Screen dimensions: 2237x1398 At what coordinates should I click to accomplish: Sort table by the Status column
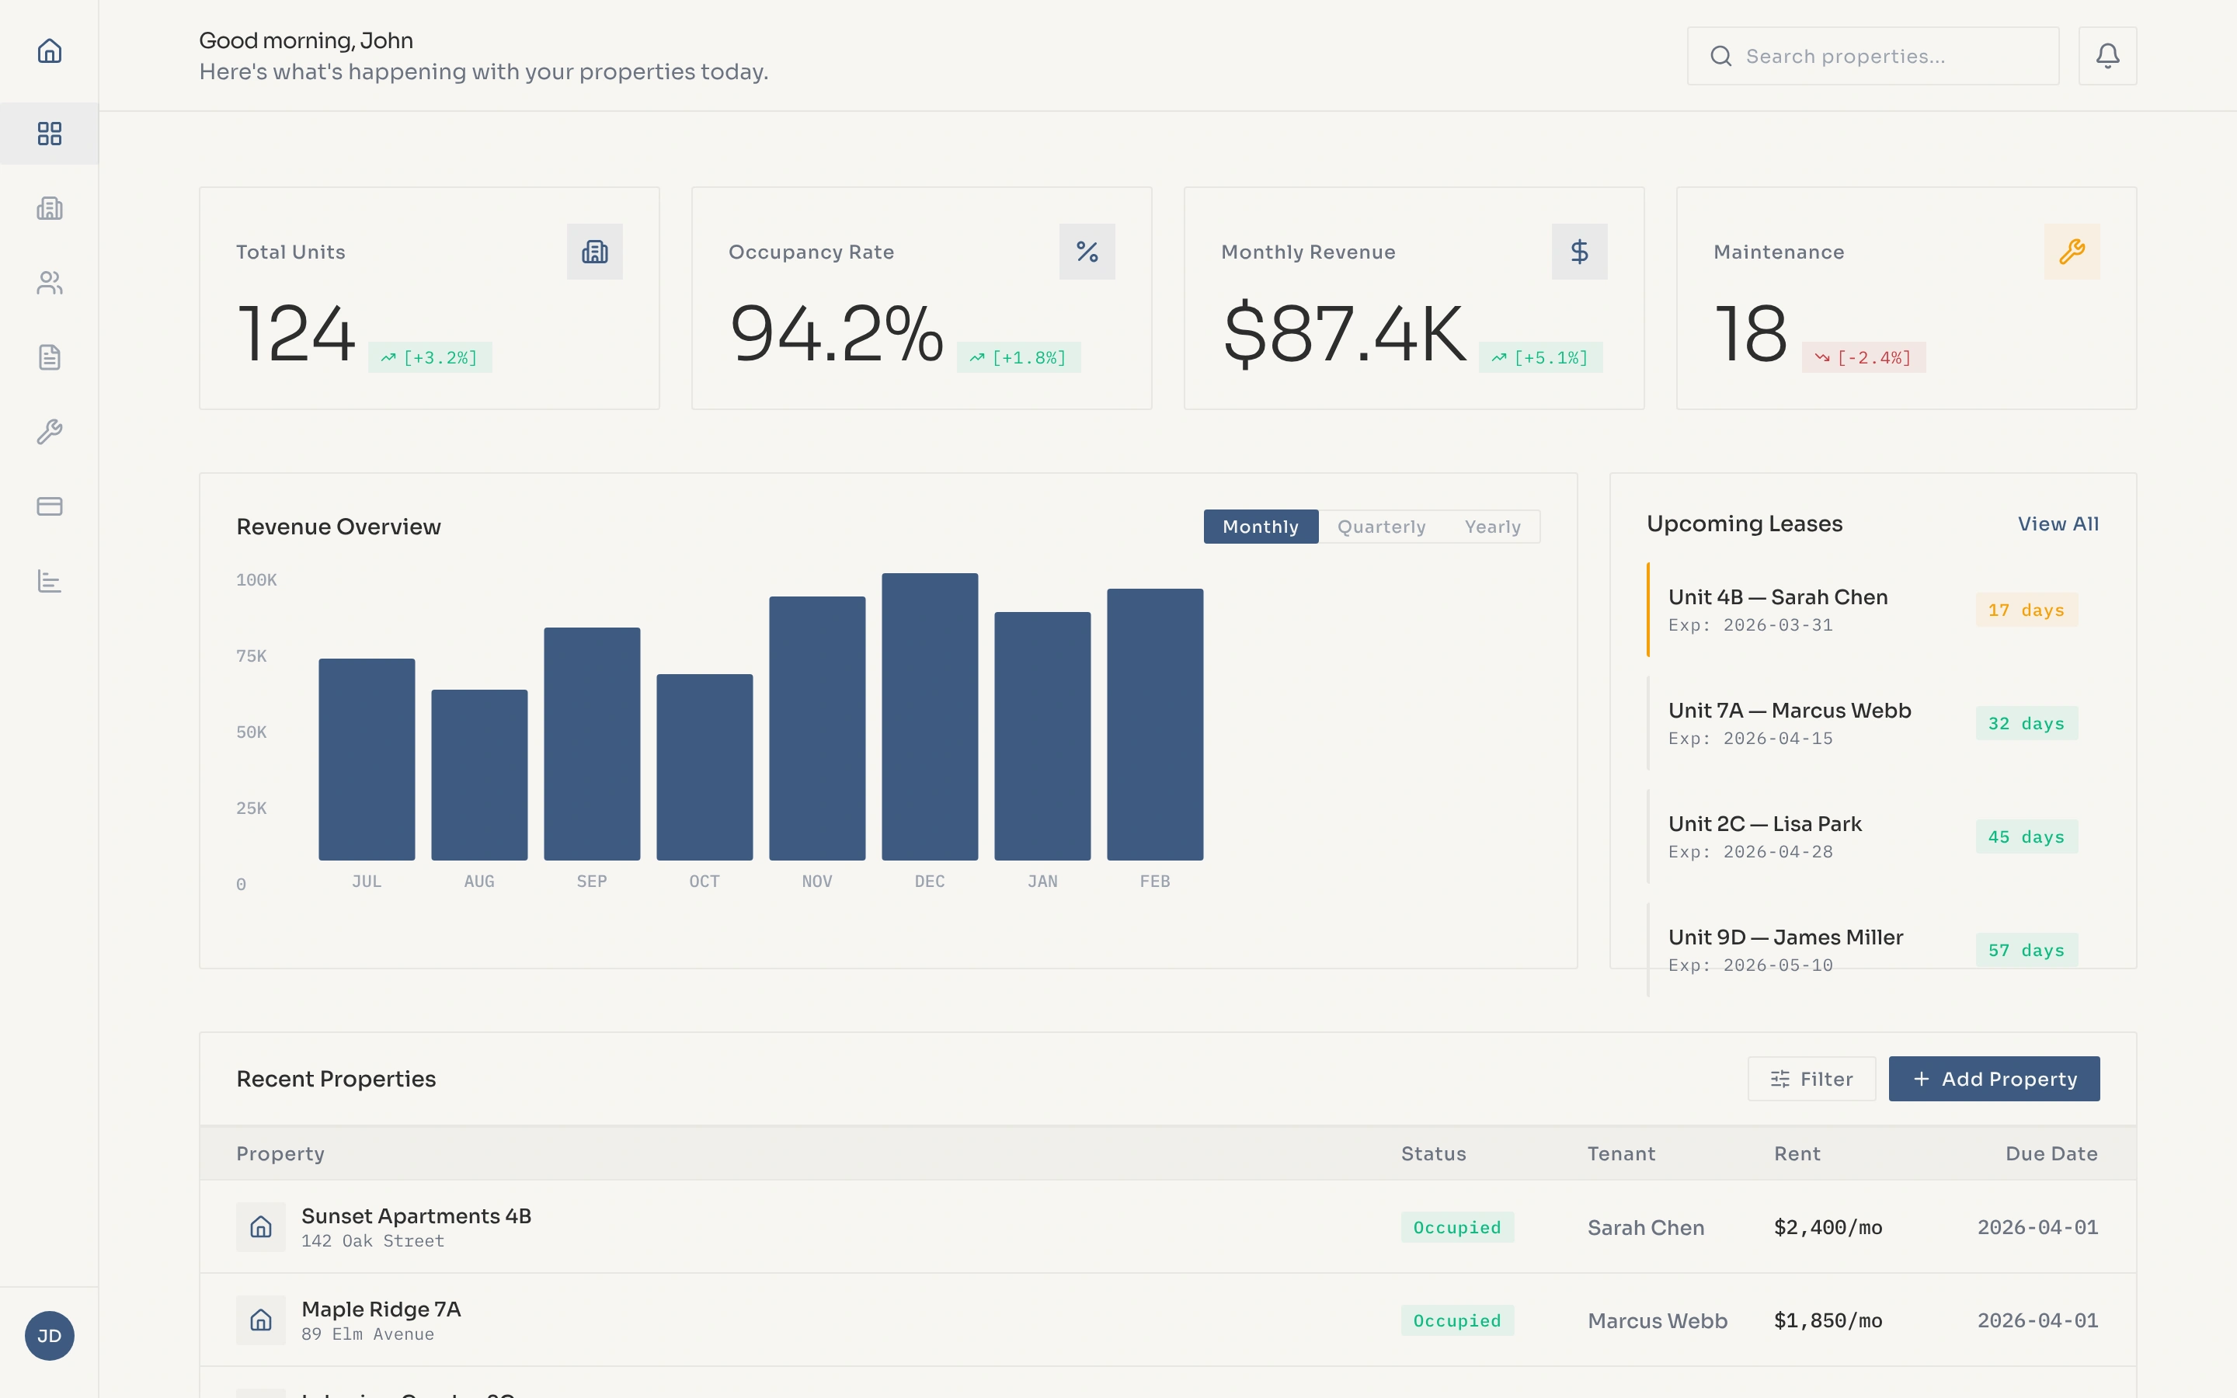[x=1433, y=1153]
